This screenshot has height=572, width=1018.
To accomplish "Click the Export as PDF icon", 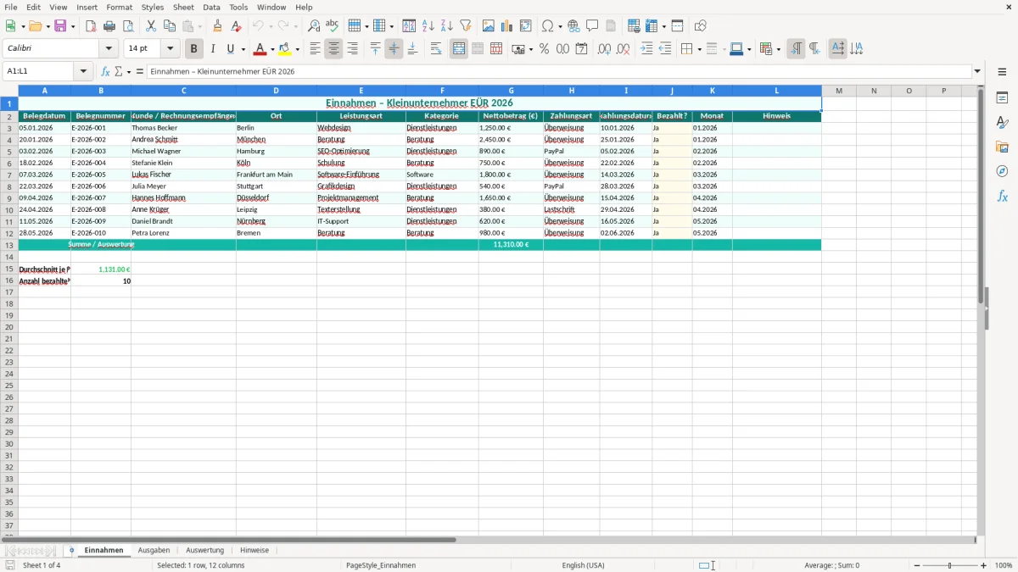I will [x=91, y=26].
